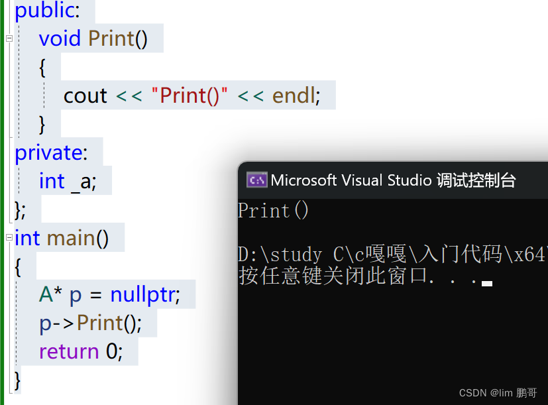The image size is (548, 405).
Task: Collapse the void Print() function block
Action: pyautogui.click(x=9, y=38)
